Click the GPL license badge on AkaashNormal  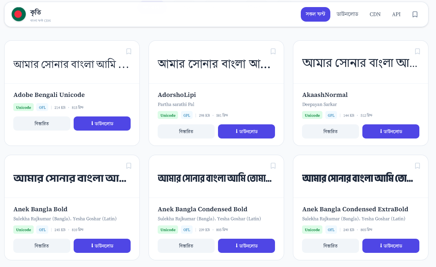point(331,115)
